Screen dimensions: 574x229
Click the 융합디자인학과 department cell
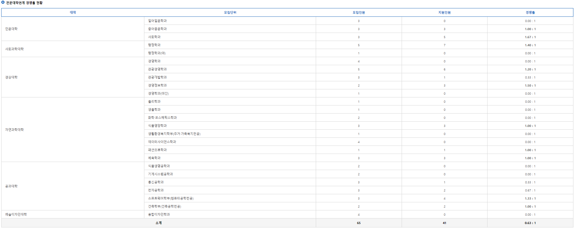(x=230, y=214)
